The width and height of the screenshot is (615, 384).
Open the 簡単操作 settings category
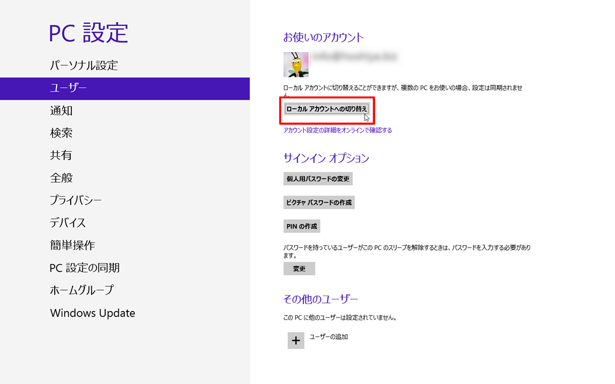(x=72, y=245)
